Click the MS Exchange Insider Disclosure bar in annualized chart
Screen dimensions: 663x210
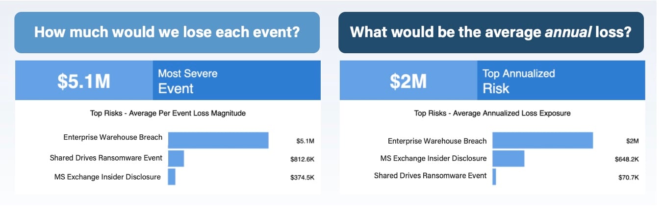(509, 159)
